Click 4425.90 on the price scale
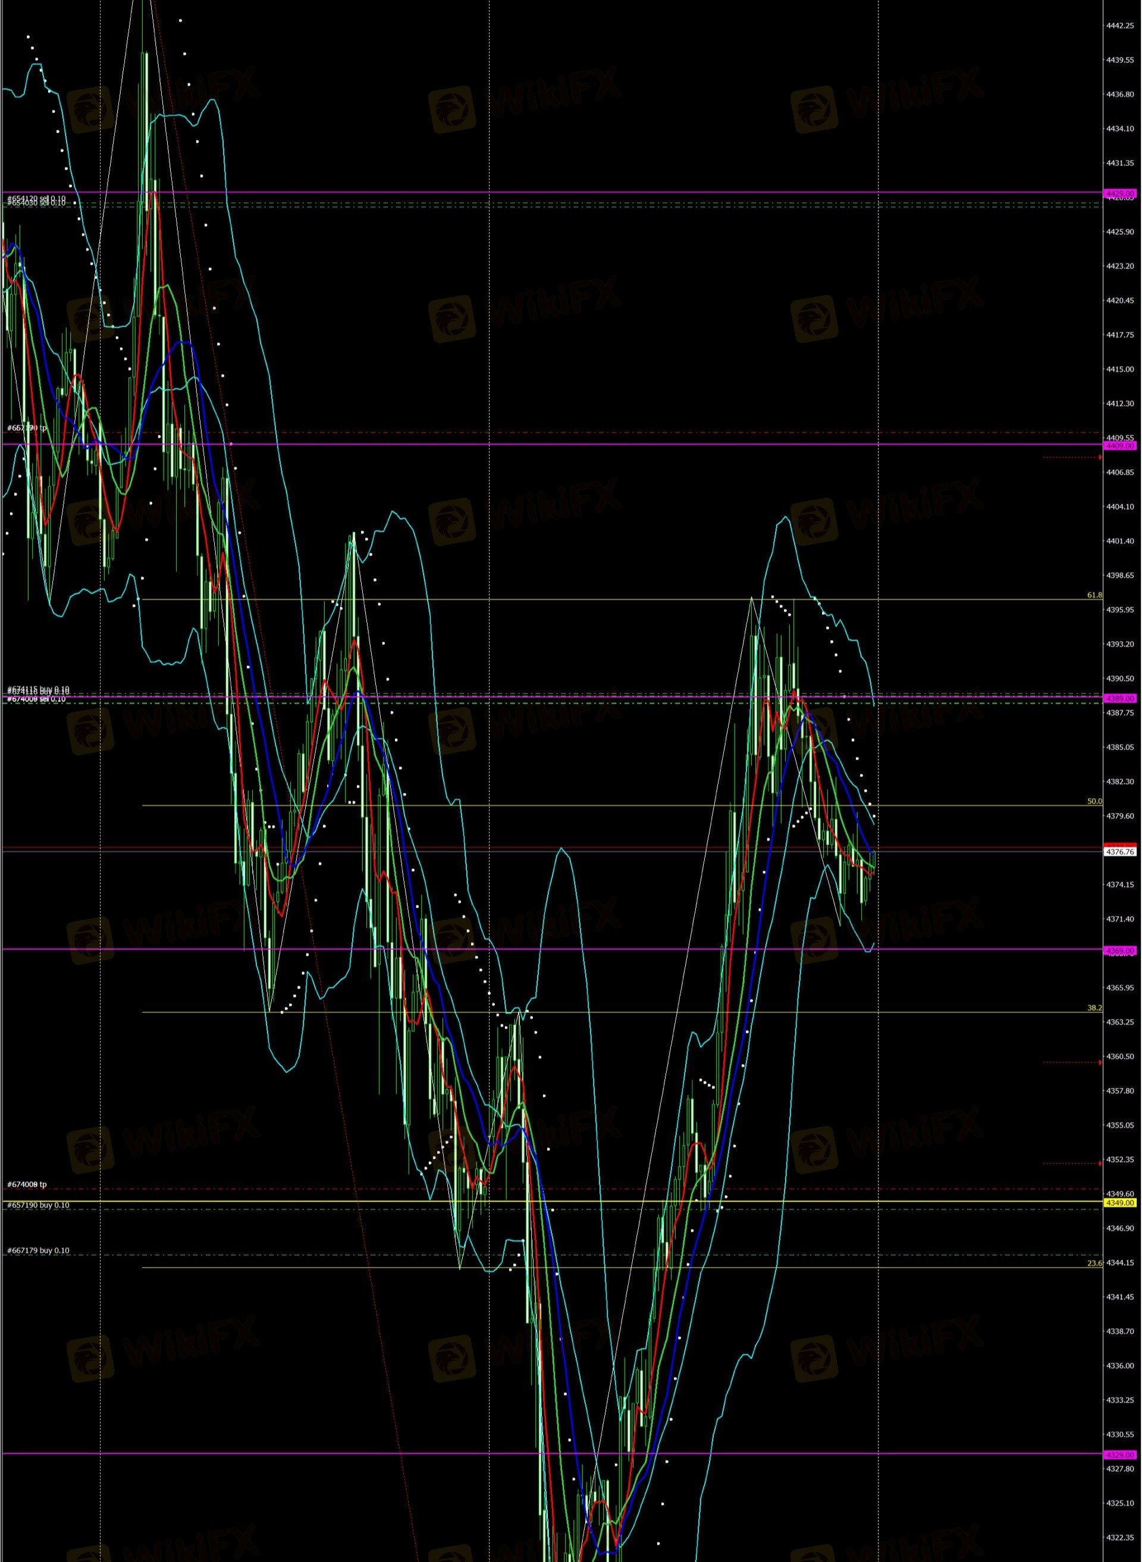The height and width of the screenshot is (1562, 1142). 1120,231
